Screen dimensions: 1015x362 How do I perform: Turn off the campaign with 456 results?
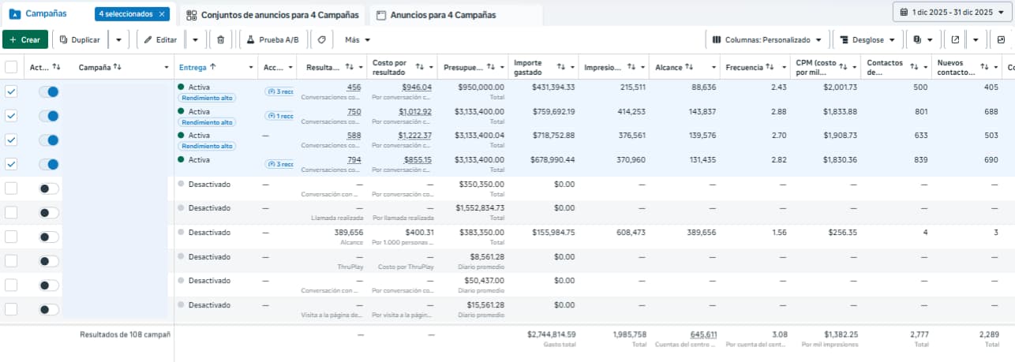point(49,91)
